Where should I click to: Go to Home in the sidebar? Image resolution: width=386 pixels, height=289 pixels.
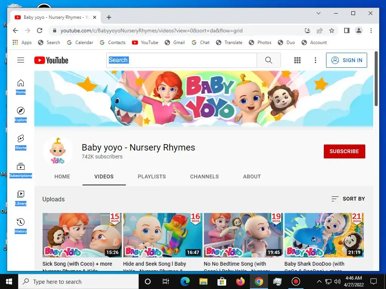point(21,87)
